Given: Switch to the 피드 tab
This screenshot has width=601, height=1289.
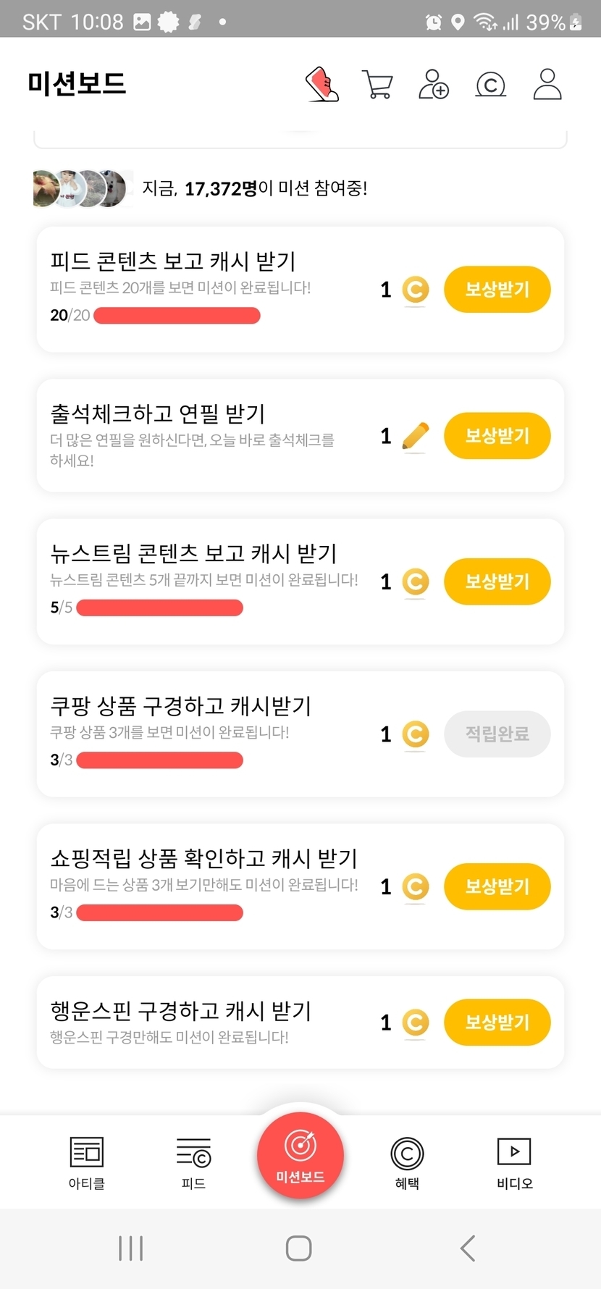Looking at the screenshot, I should click(193, 1162).
